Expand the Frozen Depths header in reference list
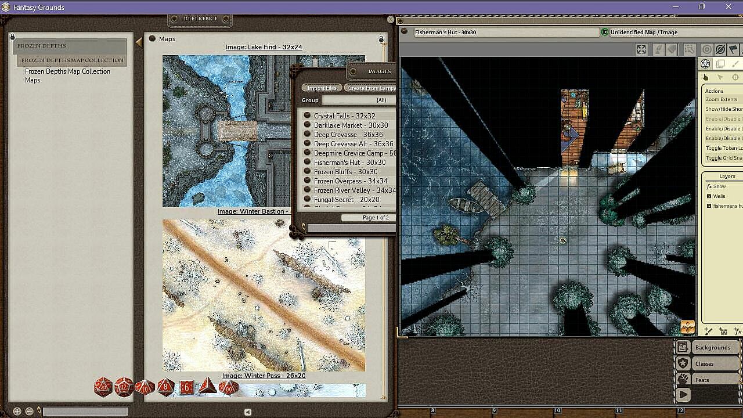The image size is (743, 418). tap(70, 46)
